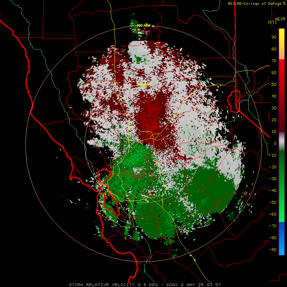Select the -80 value on the velocity scale
The height and width of the screenshot is (287, 287).
point(273,238)
